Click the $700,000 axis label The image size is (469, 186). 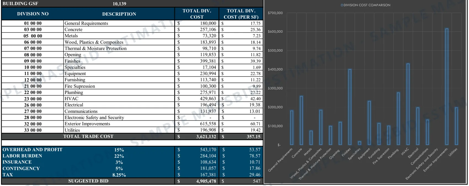tap(275, 13)
